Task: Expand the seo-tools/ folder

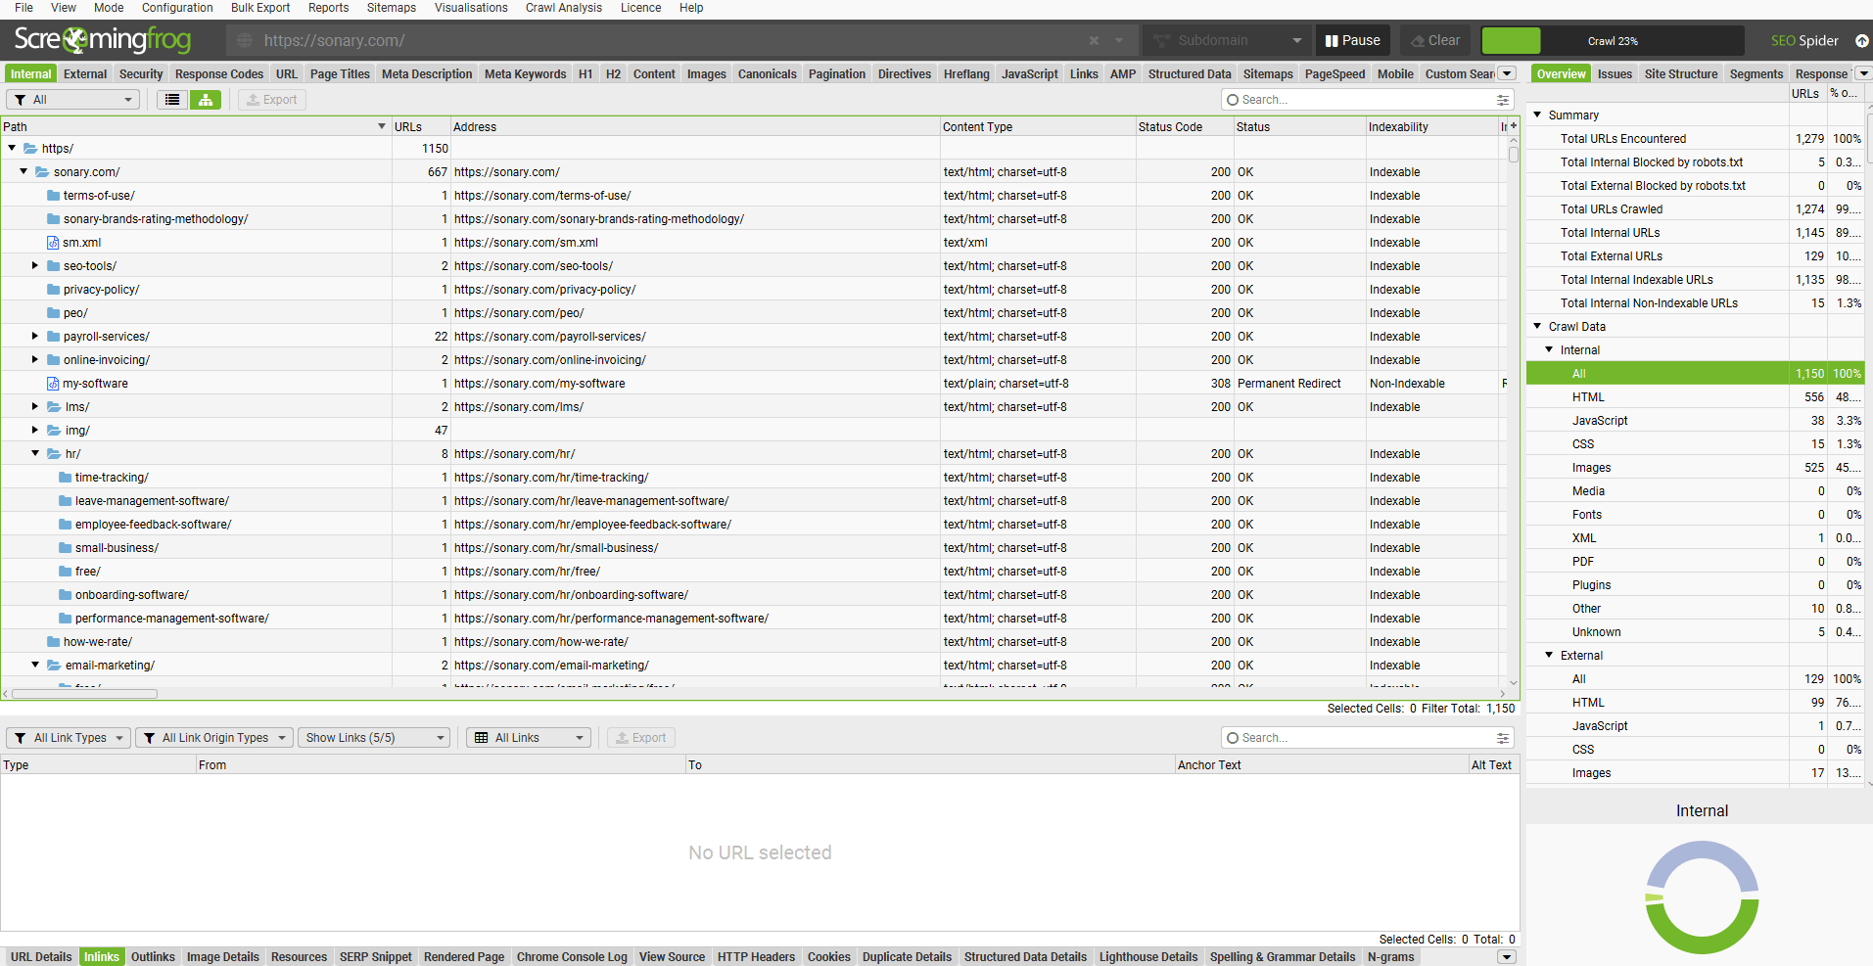Action: pyautogui.click(x=35, y=266)
